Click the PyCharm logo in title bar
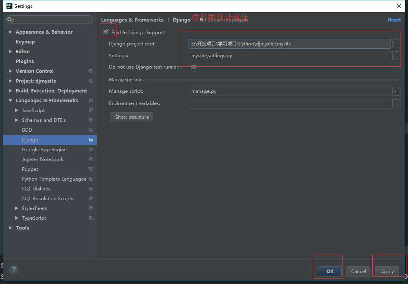This screenshot has width=408, height=284. pos(9,6)
